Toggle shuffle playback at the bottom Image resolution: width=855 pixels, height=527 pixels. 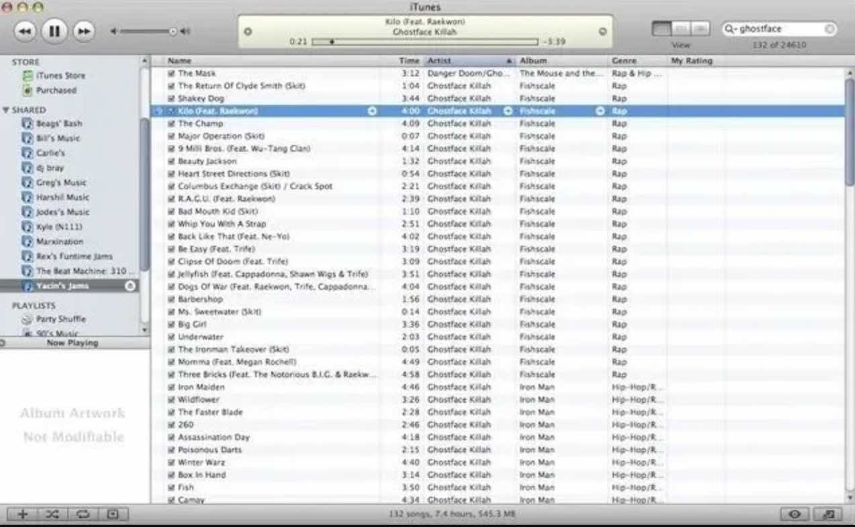52,514
